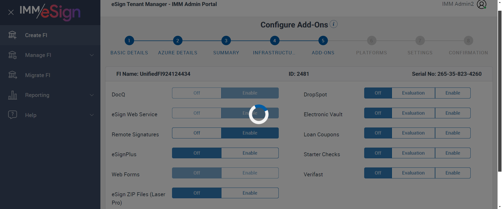Expand the Help menu chevron
Viewport: 502px width, 209px height.
pos(92,115)
